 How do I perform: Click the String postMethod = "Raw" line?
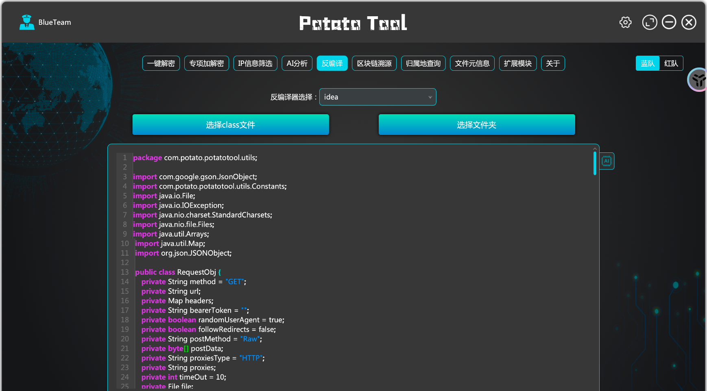pyautogui.click(x=202, y=339)
